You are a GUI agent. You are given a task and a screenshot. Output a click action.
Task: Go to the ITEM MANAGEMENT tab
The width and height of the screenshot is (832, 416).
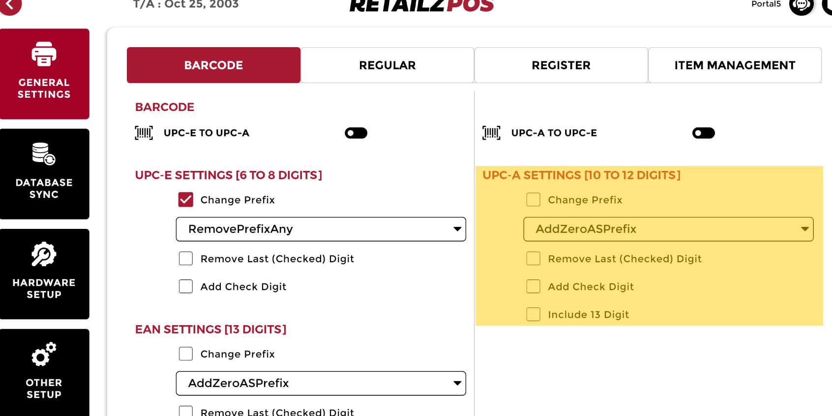point(735,65)
